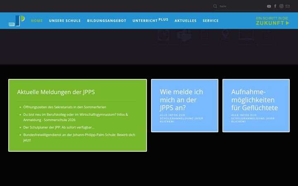This screenshot has width=298, height=186.
Task: Open the Facebook page icon
Action: (275, 6)
